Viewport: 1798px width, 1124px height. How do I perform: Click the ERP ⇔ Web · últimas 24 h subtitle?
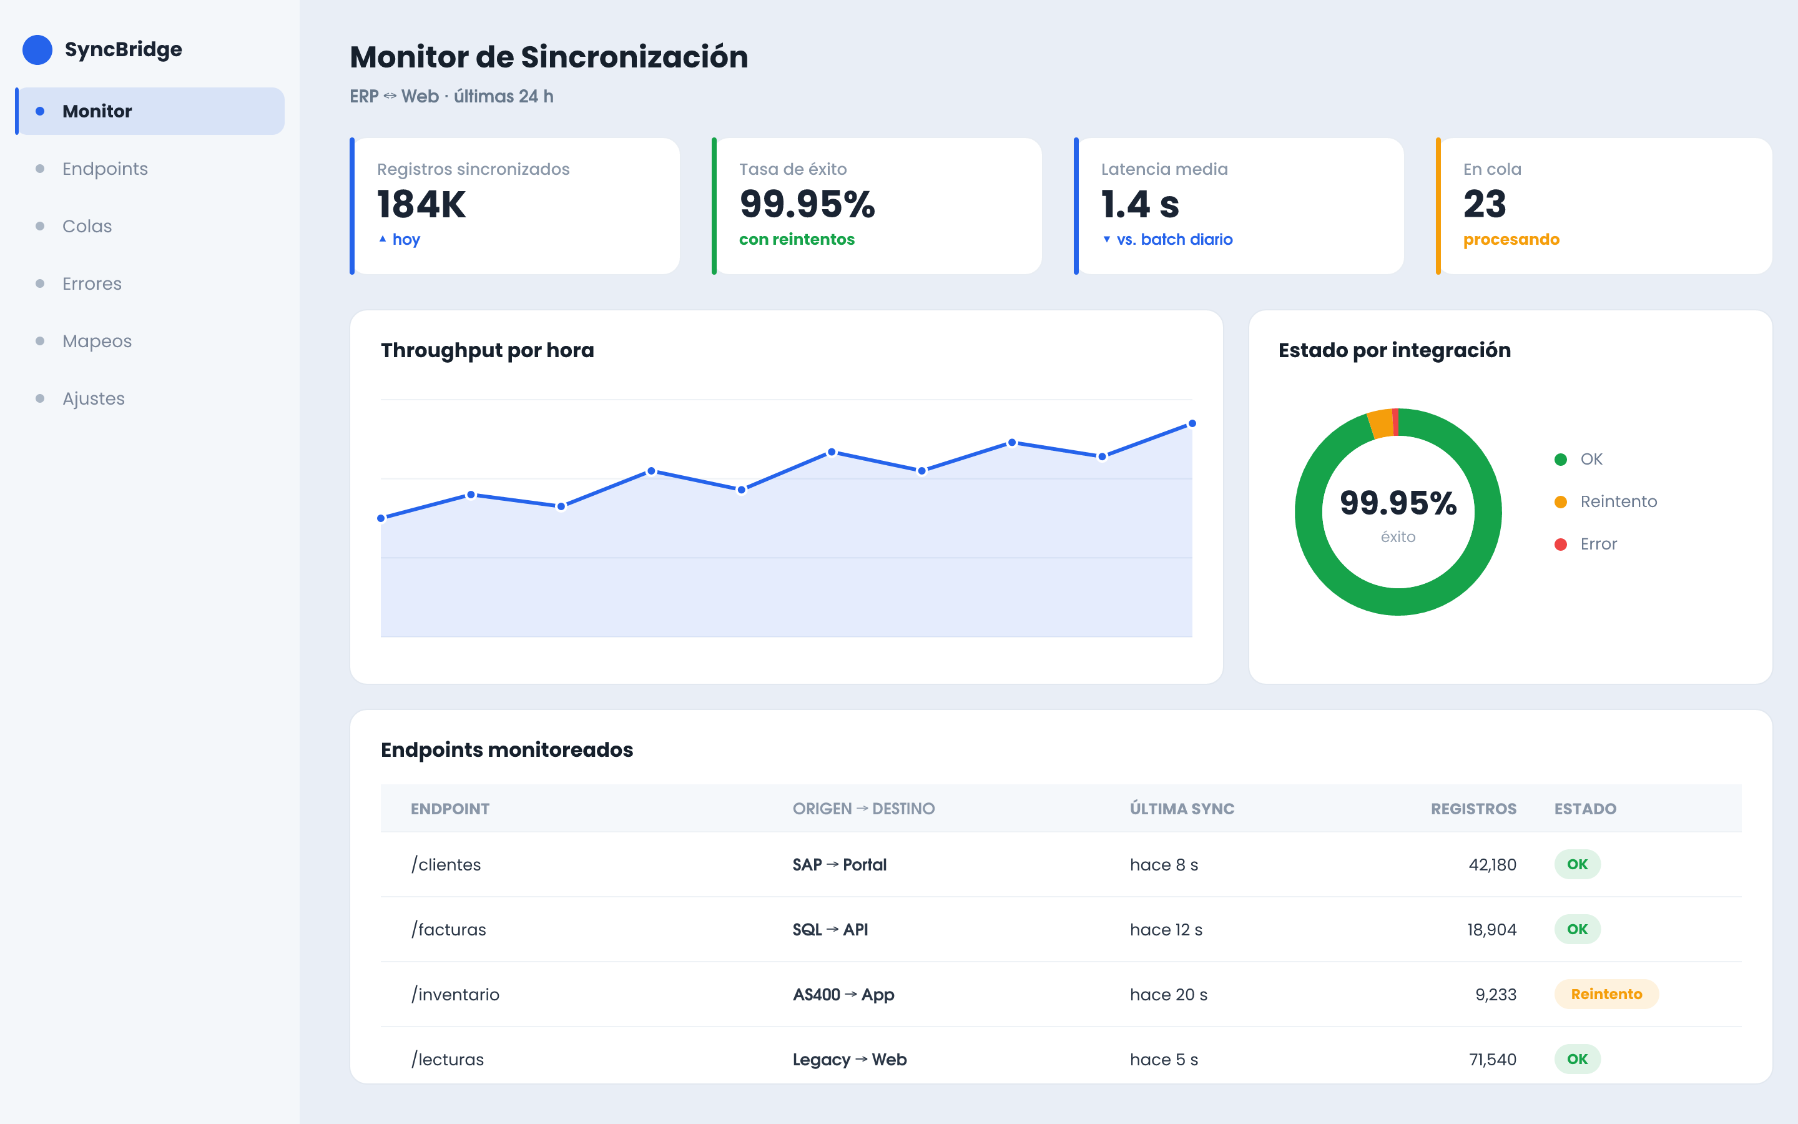tap(452, 97)
